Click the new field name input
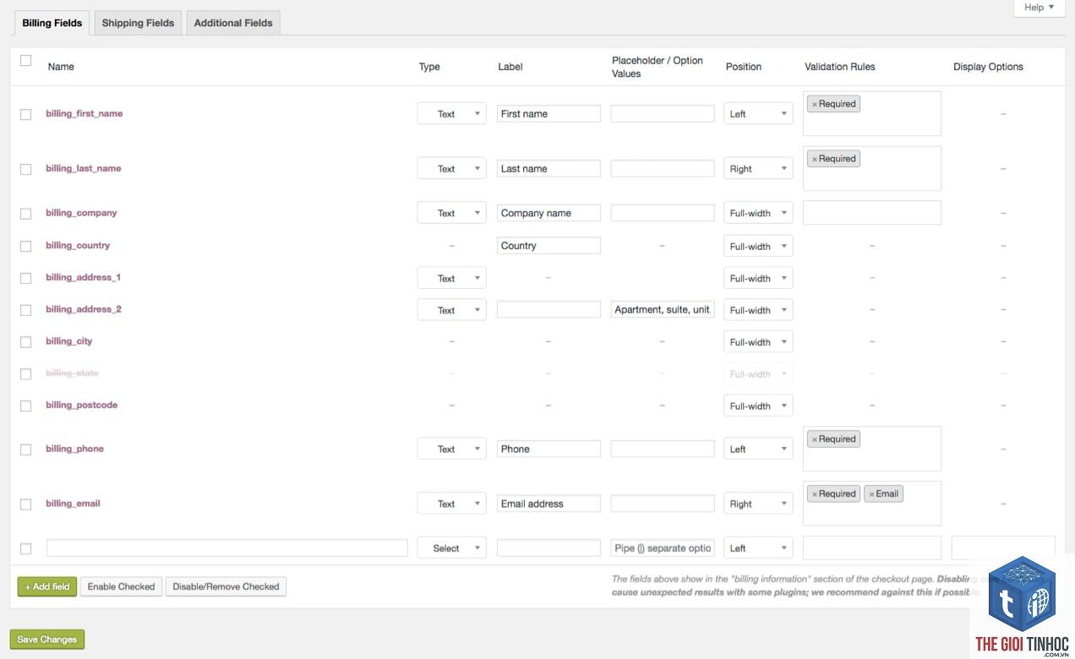Viewport: 1075px width, 659px height. (x=227, y=547)
